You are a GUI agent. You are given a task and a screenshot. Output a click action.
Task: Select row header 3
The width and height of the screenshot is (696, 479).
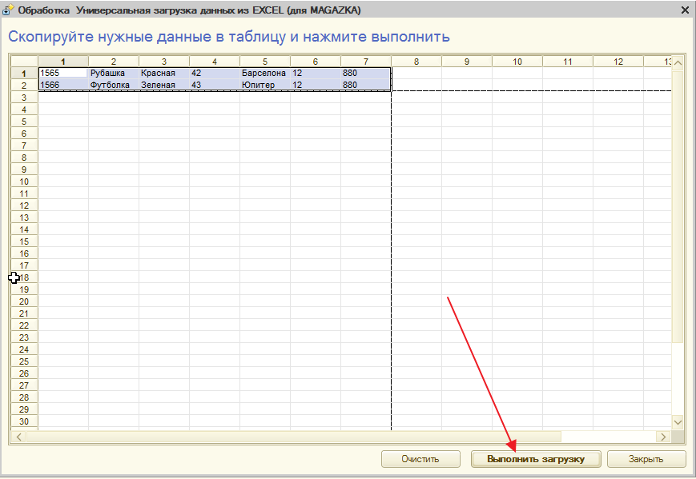(24, 97)
